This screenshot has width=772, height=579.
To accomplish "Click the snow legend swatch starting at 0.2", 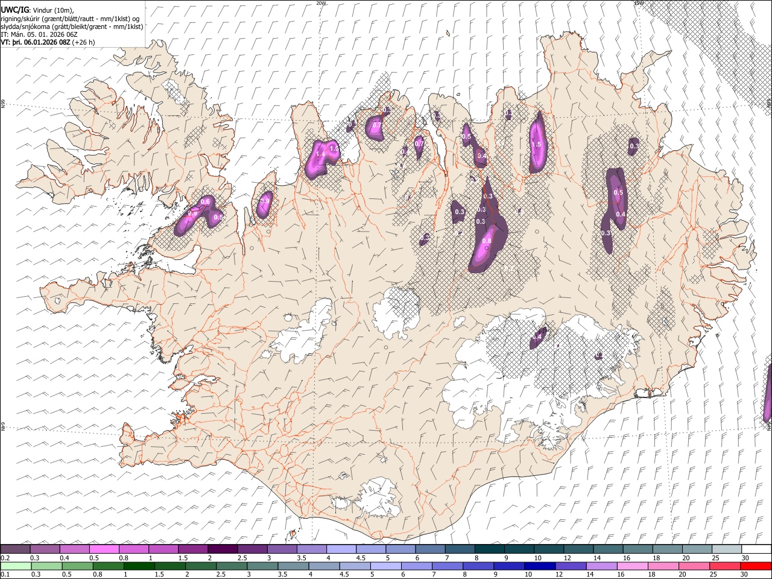I will (16, 549).
